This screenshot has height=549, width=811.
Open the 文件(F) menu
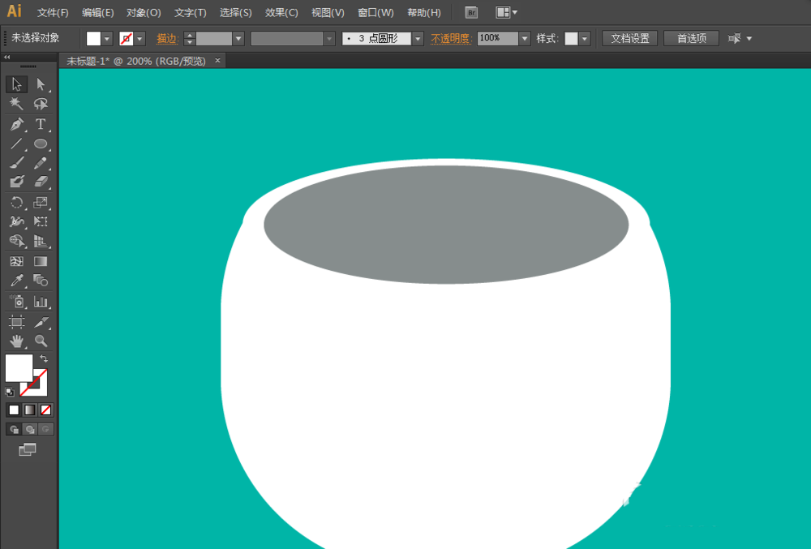pyautogui.click(x=53, y=13)
